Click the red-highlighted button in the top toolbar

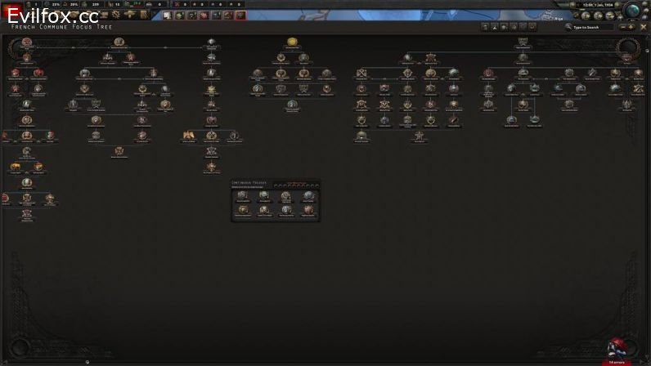[x=240, y=16]
